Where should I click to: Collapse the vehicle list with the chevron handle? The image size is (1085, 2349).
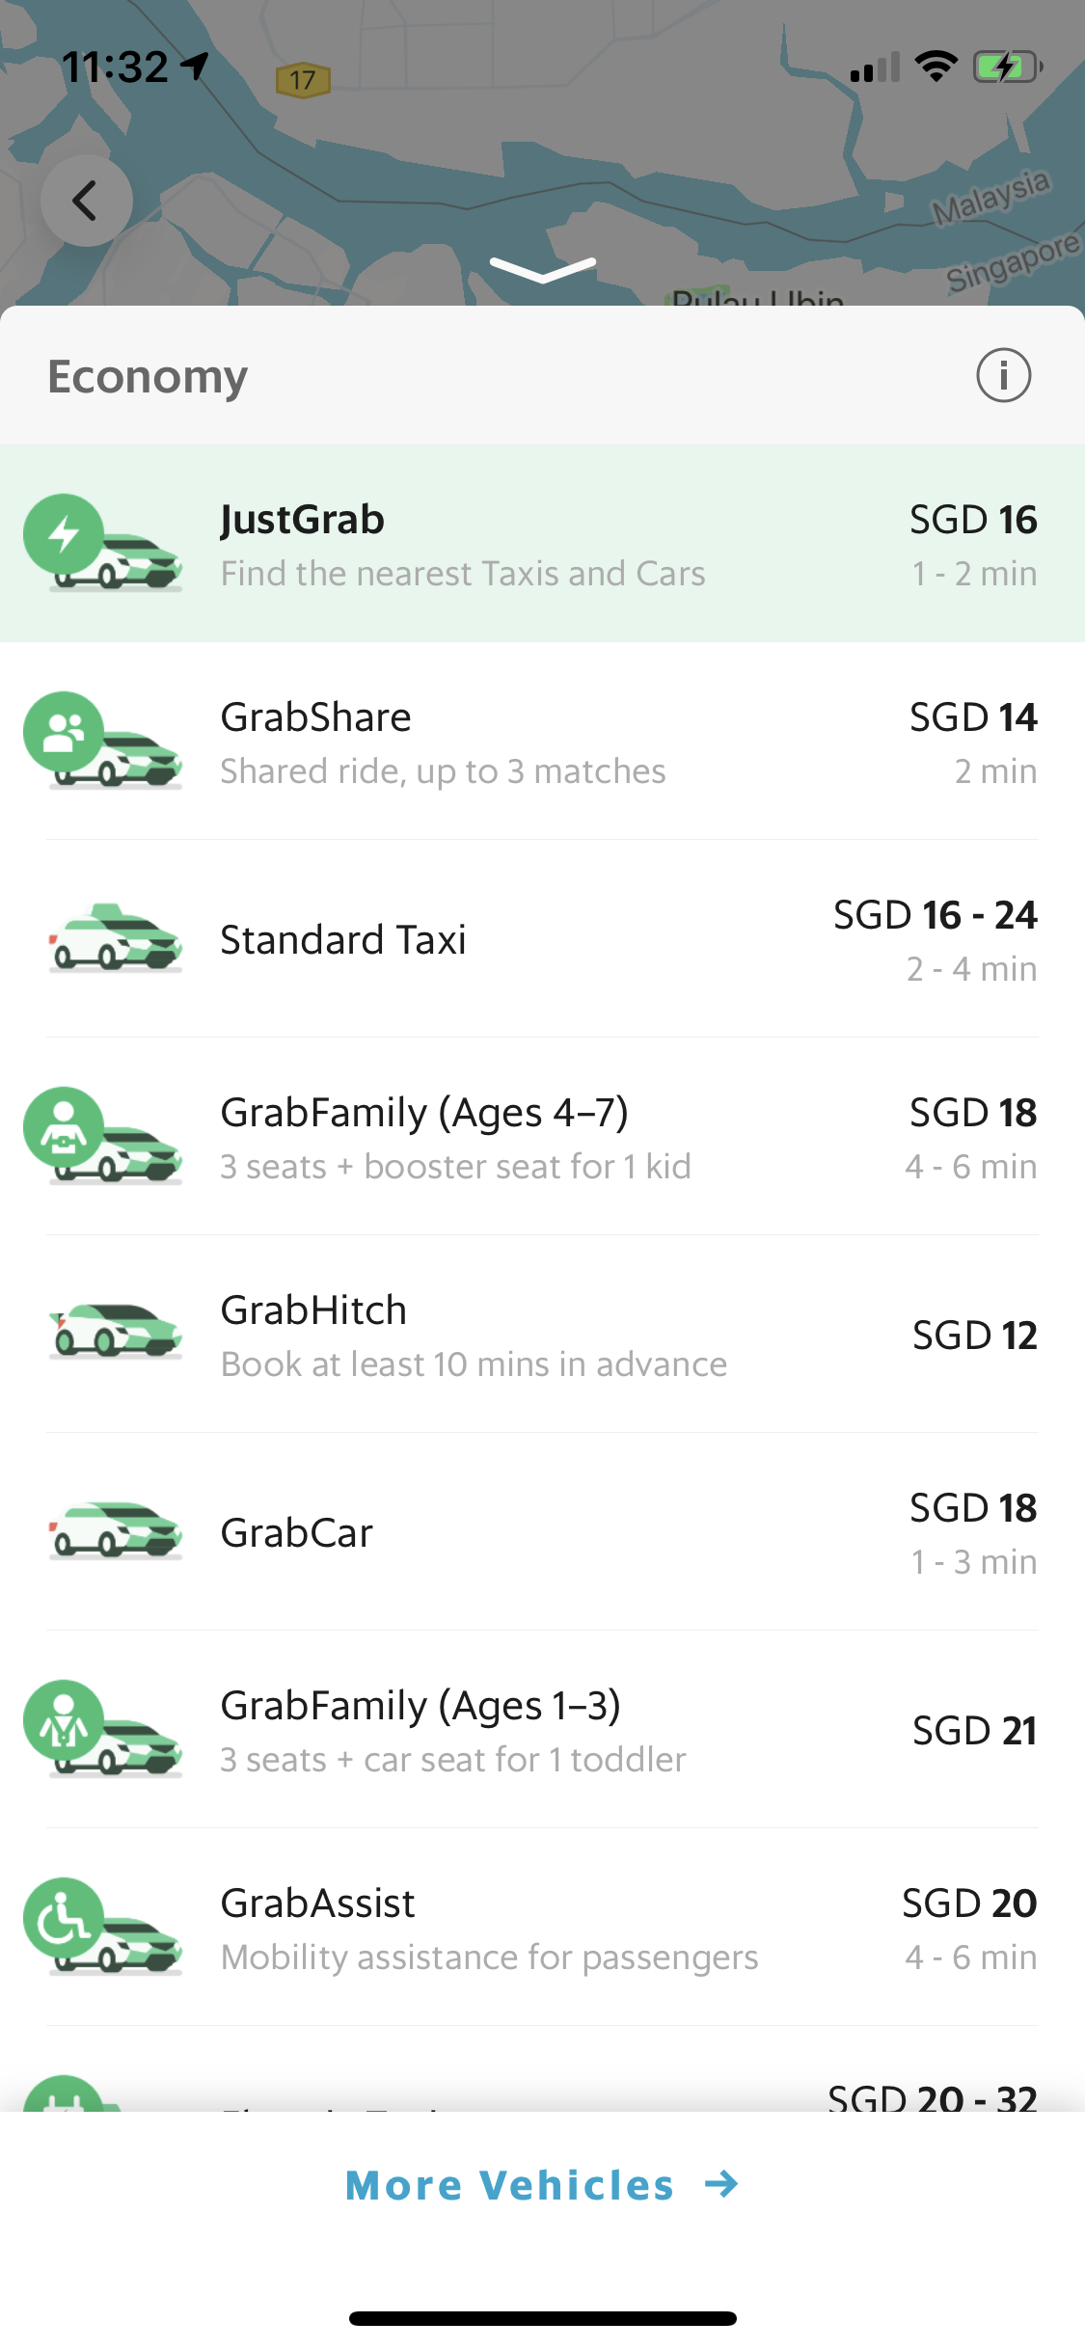(x=542, y=269)
